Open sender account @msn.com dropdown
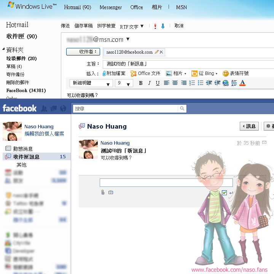Image resolution: width=274 pixels, height=274 pixels. (x=128, y=39)
